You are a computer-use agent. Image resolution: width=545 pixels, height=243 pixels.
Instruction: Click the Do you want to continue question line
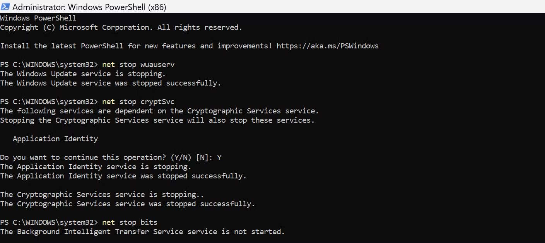85,157
